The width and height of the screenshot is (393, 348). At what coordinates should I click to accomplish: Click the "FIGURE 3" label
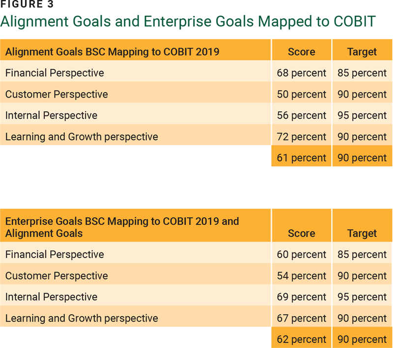pos(28,5)
